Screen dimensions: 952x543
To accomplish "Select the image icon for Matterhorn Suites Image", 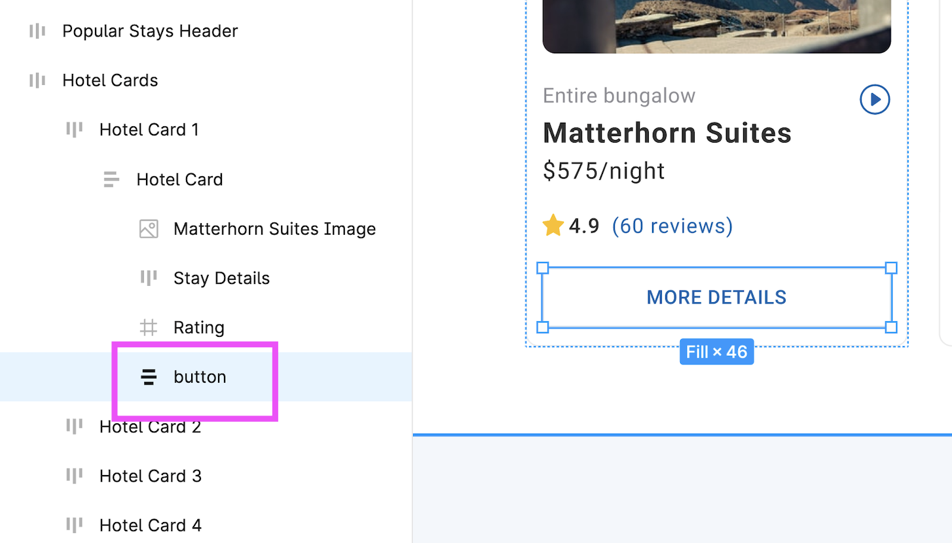I will pos(149,228).
